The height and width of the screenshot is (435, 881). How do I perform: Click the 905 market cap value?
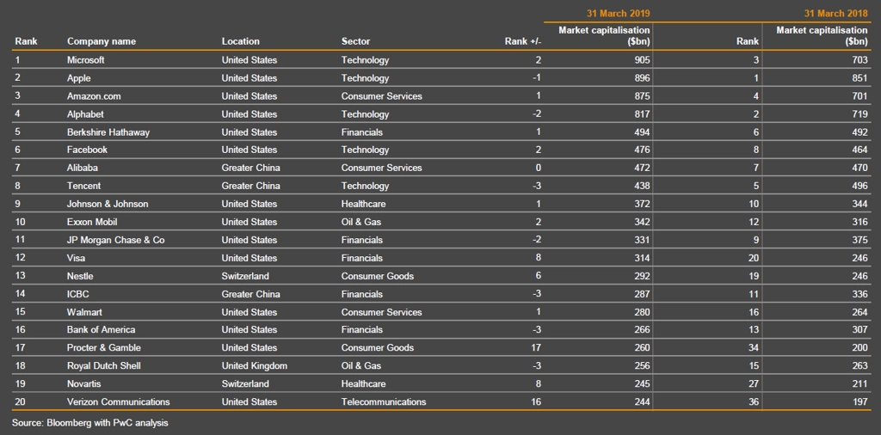point(642,60)
